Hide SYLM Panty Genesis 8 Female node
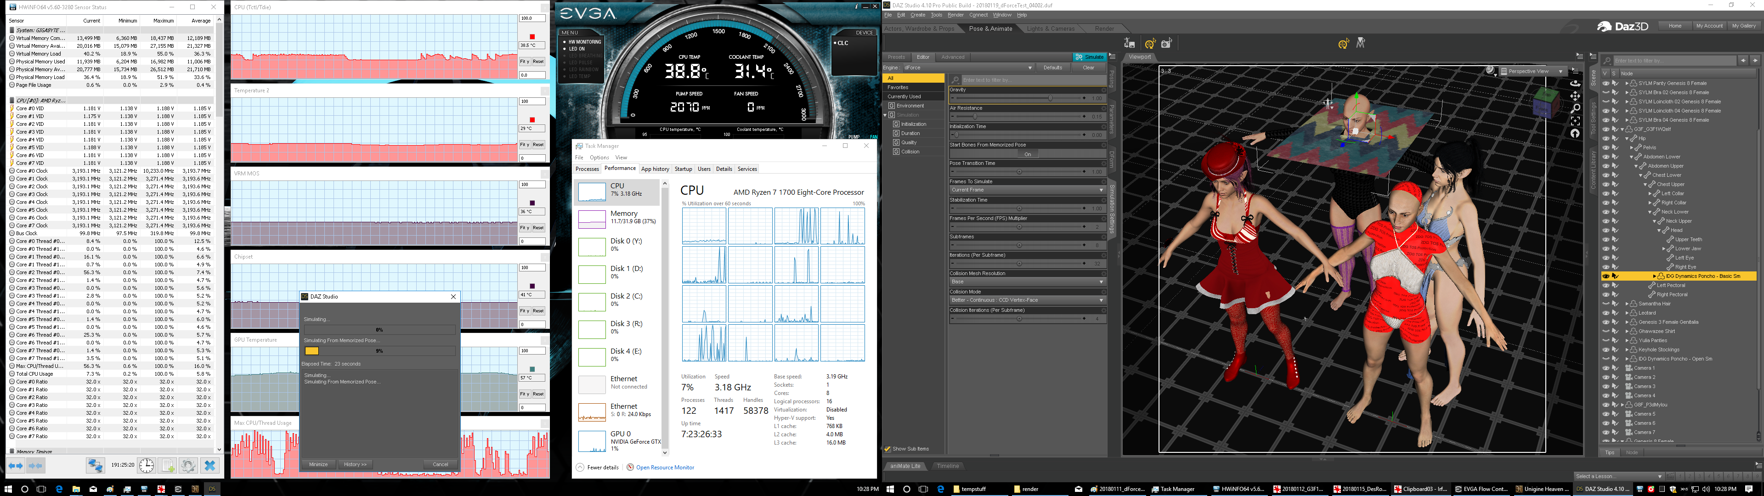Screen dimensions: 1764x496 click(x=1606, y=84)
